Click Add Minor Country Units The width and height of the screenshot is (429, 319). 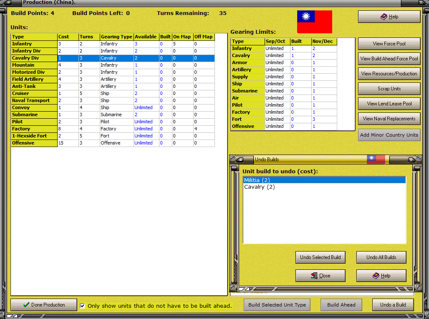coord(389,135)
